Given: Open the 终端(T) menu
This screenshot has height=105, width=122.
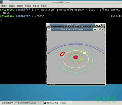Looking at the screenshot, I should point(28,6).
